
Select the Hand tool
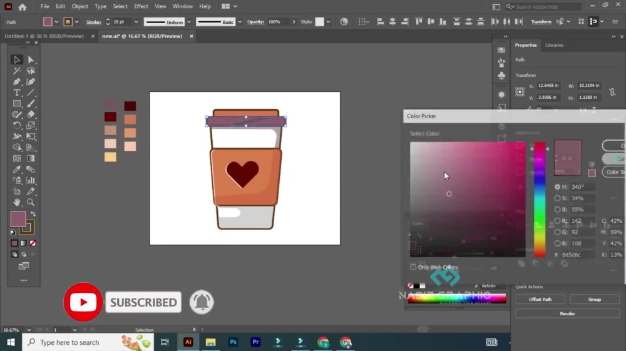(x=17, y=202)
